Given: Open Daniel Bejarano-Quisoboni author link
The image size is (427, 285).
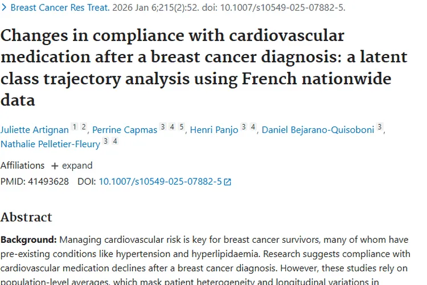Looking at the screenshot, I should [x=318, y=130].
